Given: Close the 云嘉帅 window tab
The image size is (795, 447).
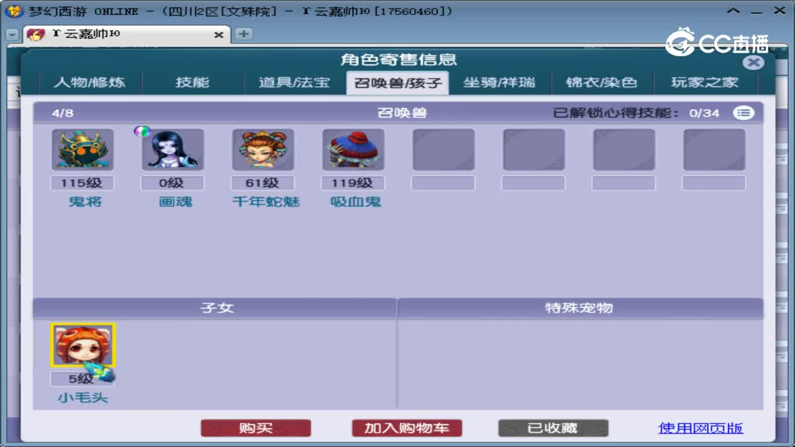Looking at the screenshot, I should click(219, 35).
